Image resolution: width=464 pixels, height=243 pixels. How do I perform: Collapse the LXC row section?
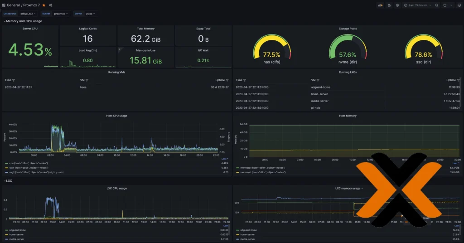pos(8,181)
